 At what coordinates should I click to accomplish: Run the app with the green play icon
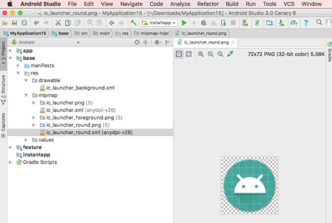[x=184, y=23]
